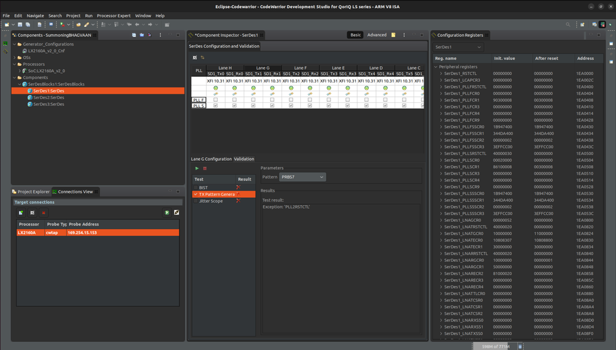The image size is (616, 350).
Task: Click the Component Inspector view menu dots
Action: 404,35
